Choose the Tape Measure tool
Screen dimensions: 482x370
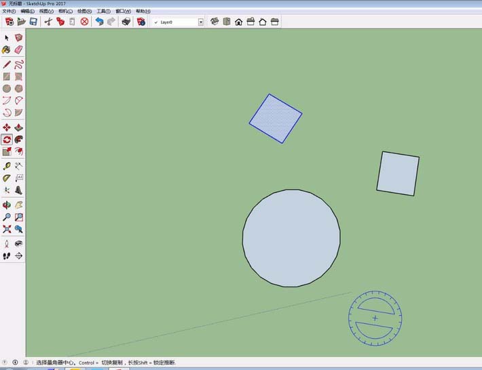7,166
